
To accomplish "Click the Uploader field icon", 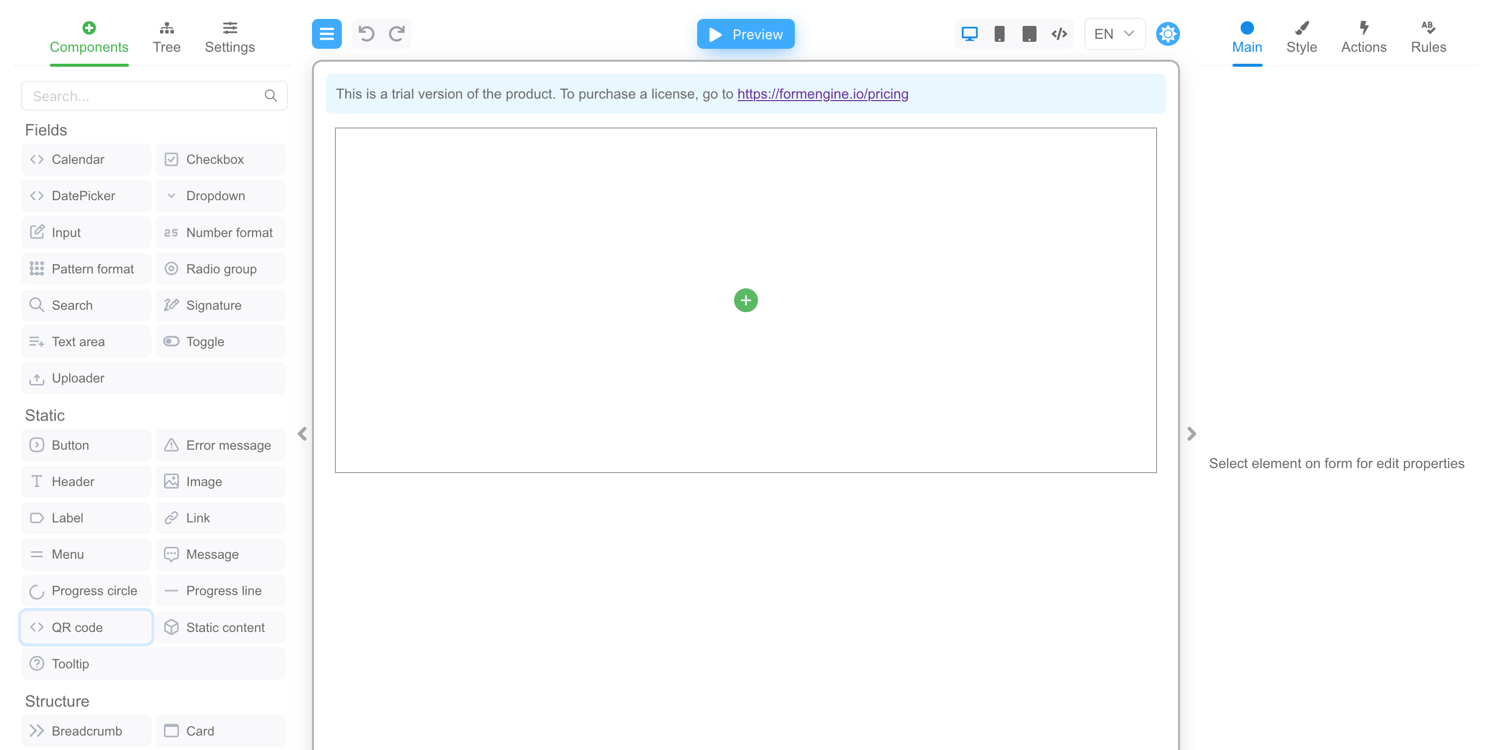I will point(35,378).
